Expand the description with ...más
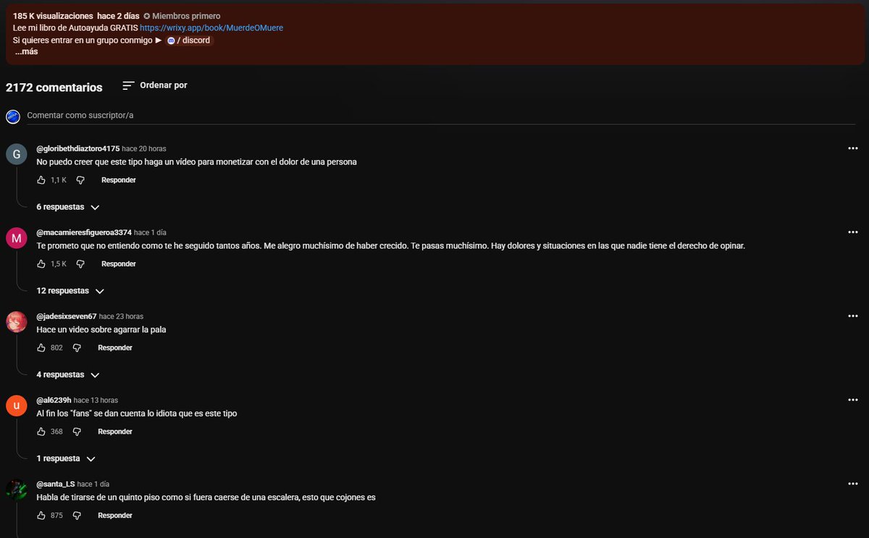The image size is (869, 538). [26, 52]
